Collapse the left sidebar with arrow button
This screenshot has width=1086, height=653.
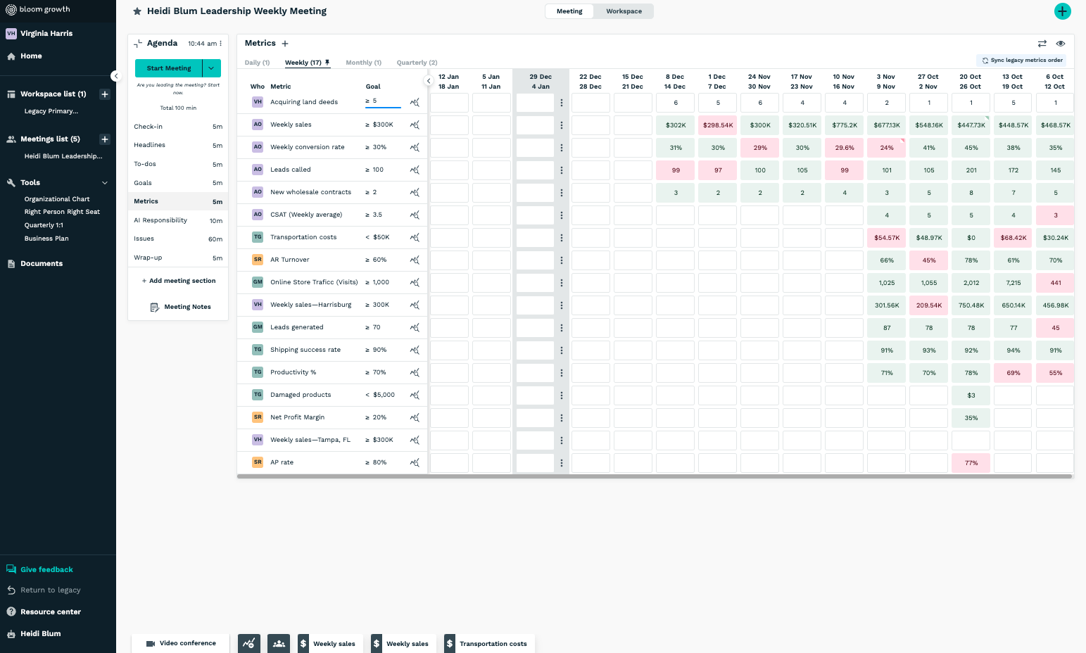click(x=115, y=76)
